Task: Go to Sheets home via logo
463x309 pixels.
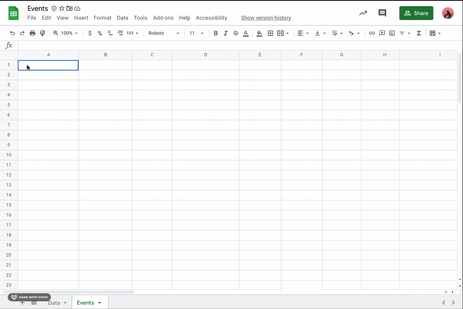Action: click(14, 13)
